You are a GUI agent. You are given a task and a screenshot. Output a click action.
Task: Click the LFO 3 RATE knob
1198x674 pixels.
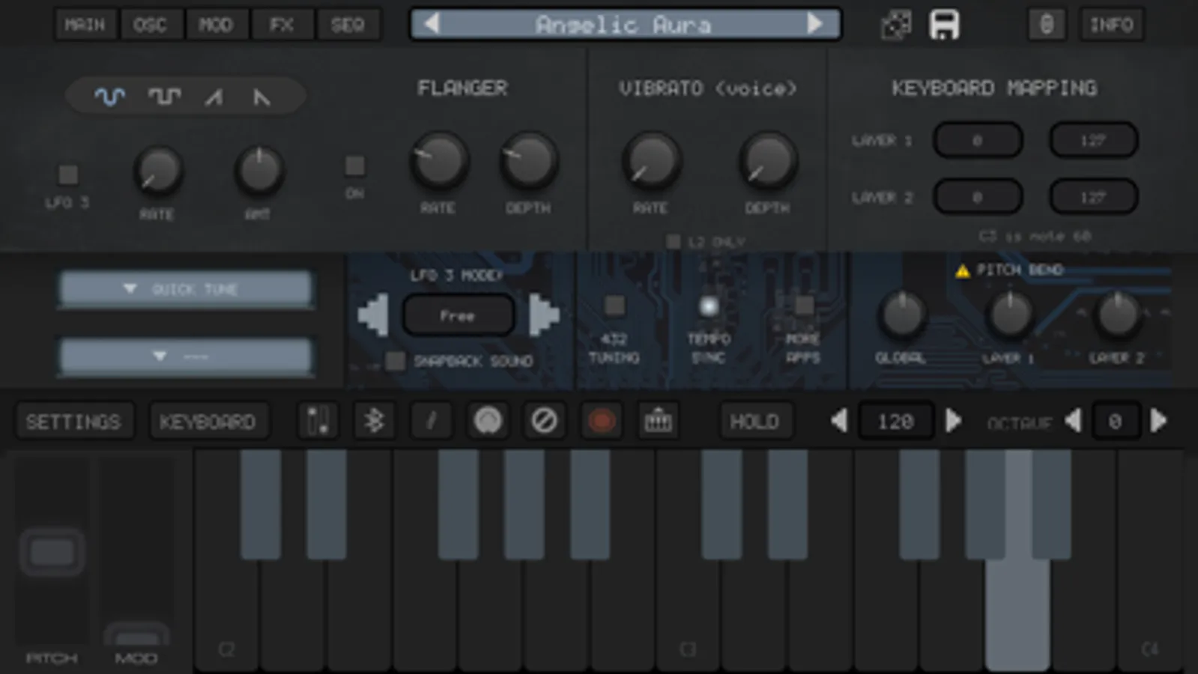pos(158,170)
